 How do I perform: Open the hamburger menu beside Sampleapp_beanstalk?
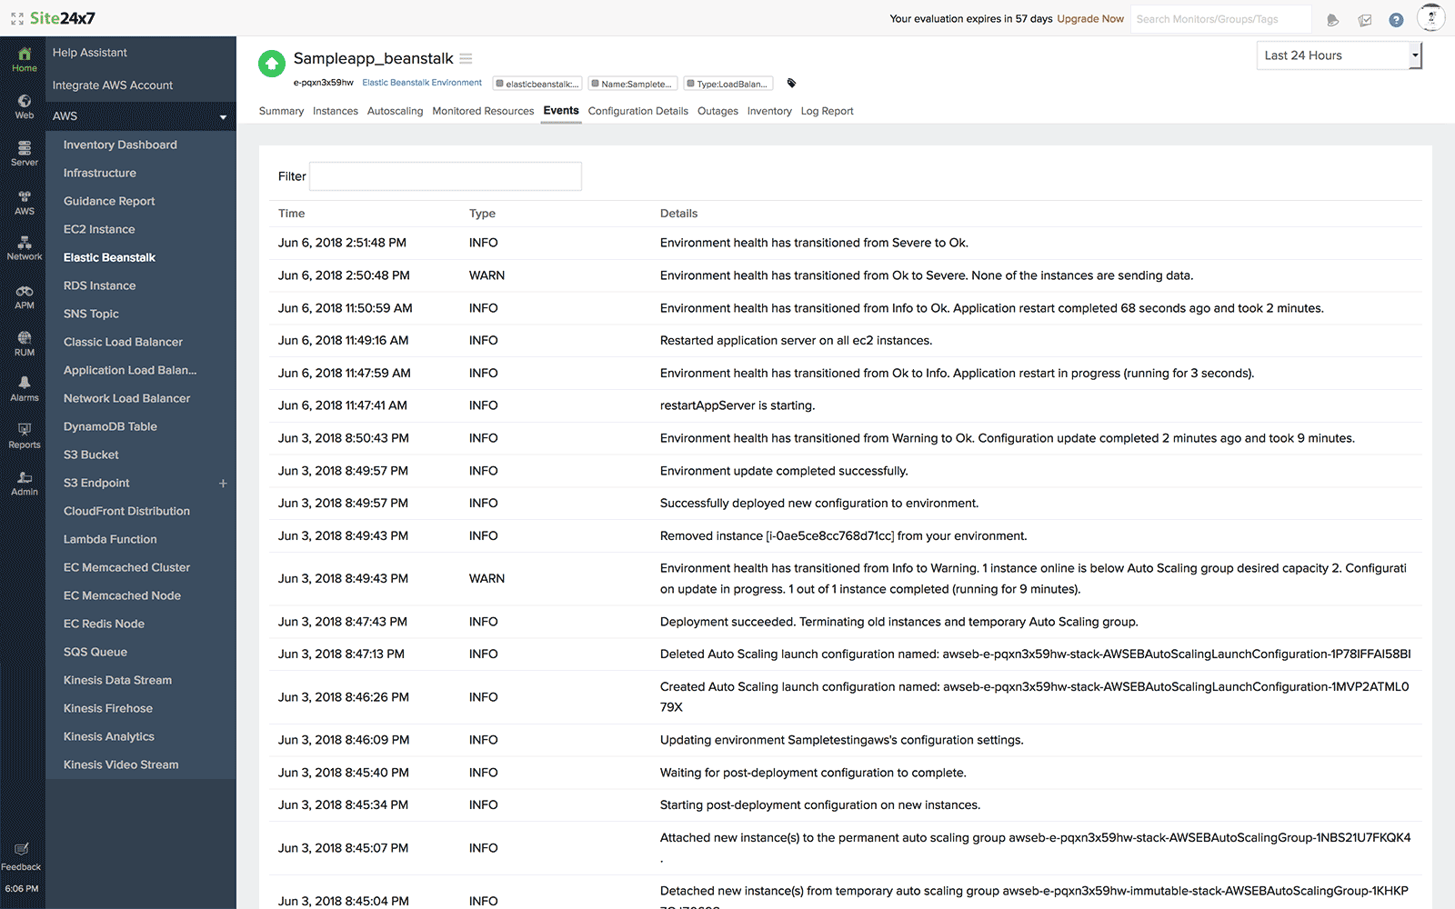click(466, 59)
